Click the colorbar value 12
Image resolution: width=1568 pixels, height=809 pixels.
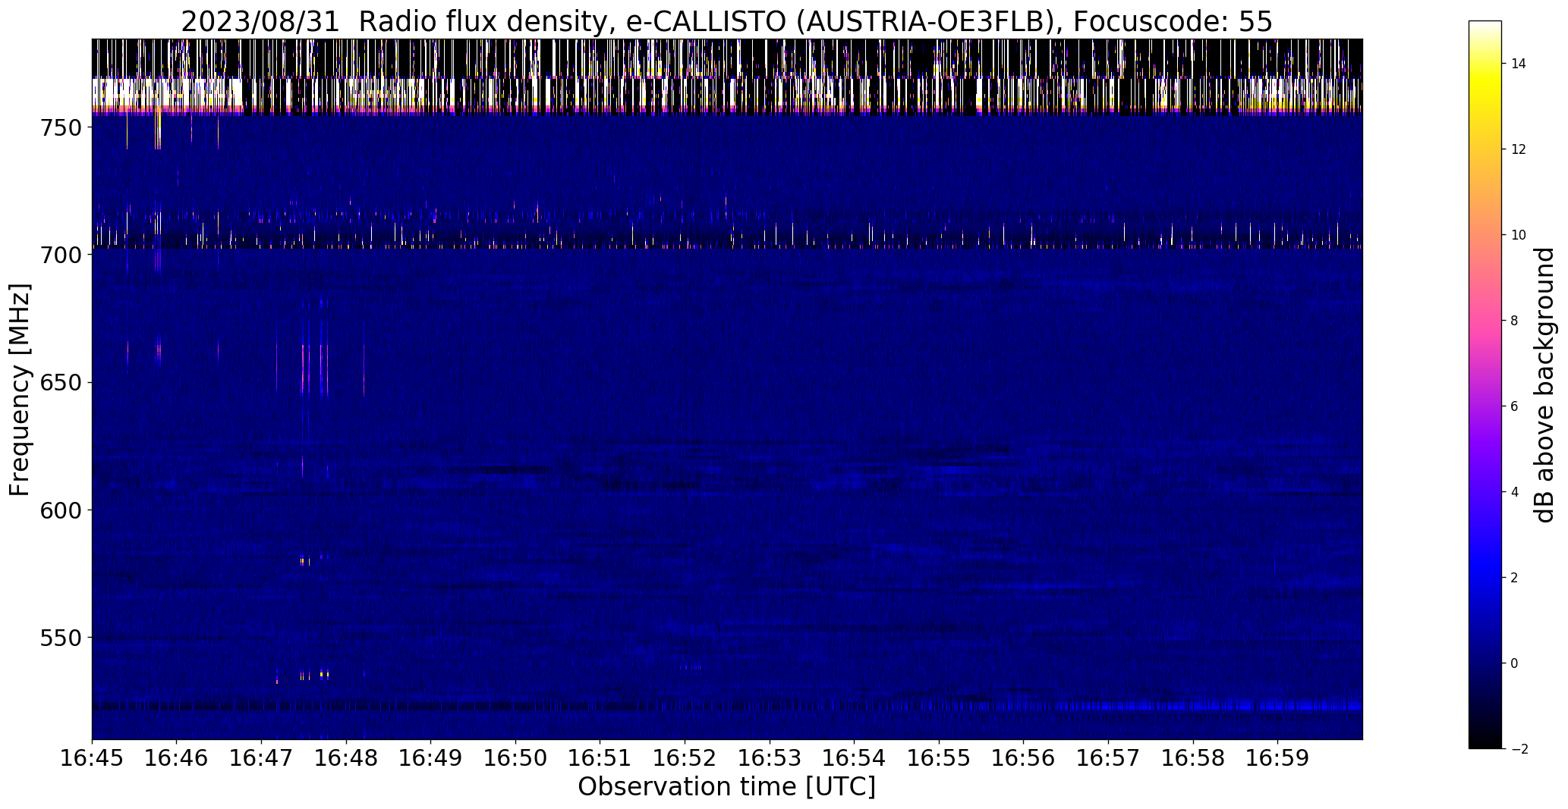pyautogui.click(x=1519, y=149)
